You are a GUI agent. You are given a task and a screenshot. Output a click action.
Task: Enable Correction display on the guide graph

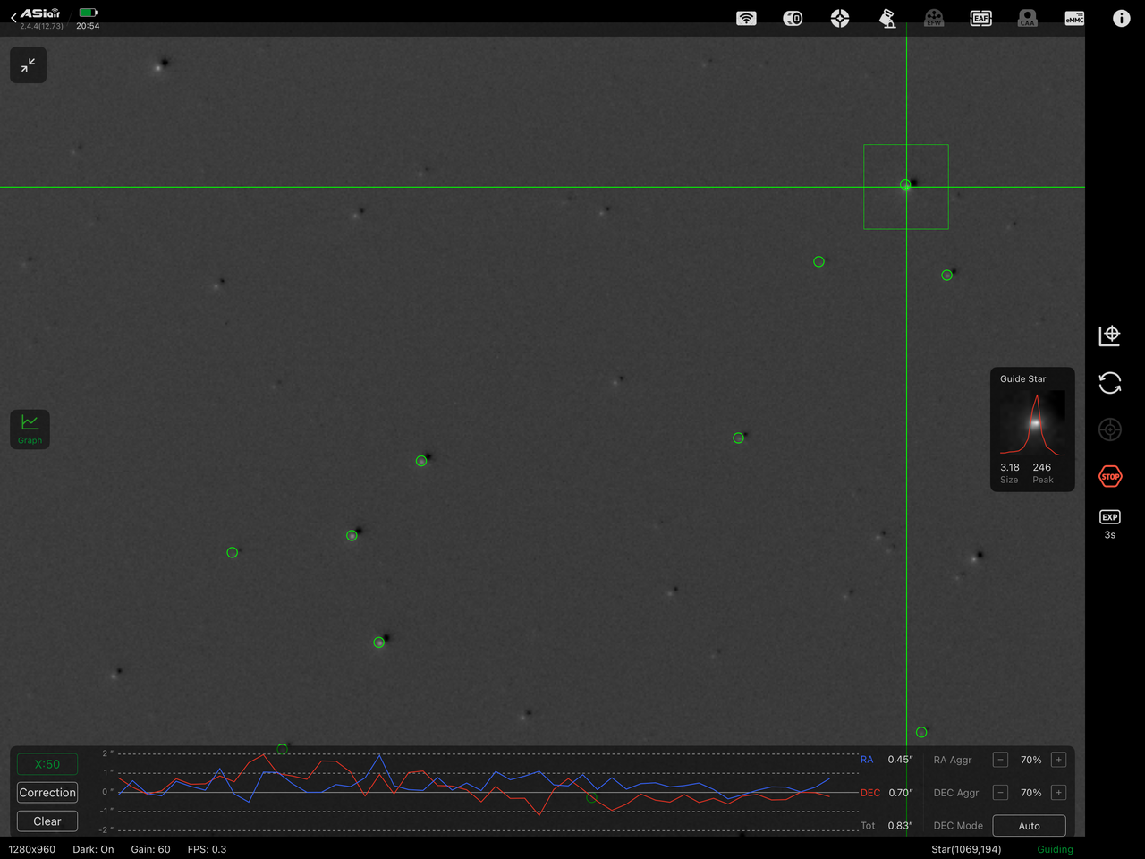tap(47, 792)
